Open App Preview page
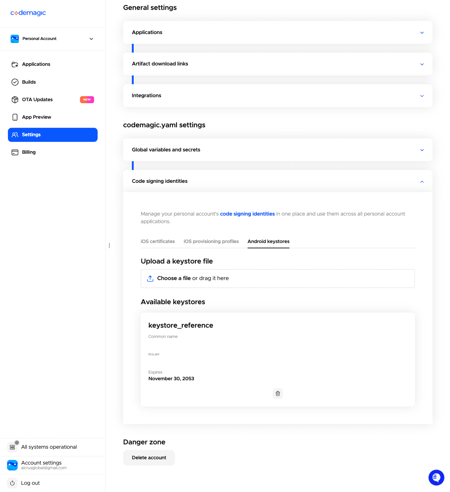 coord(36,117)
